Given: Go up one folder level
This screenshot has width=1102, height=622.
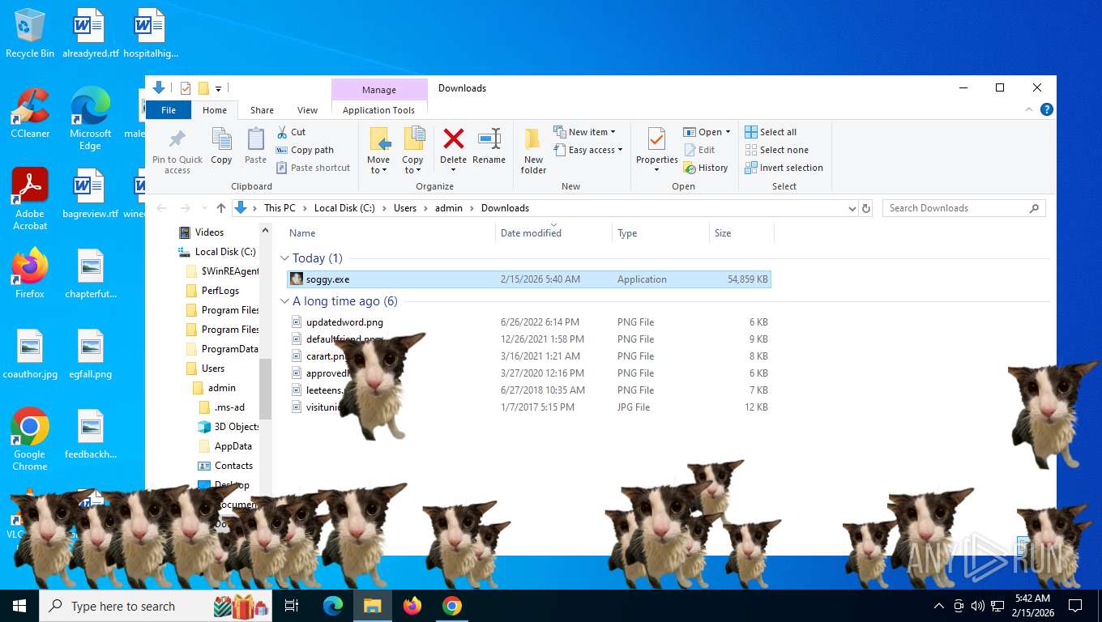Looking at the screenshot, I should click(221, 208).
